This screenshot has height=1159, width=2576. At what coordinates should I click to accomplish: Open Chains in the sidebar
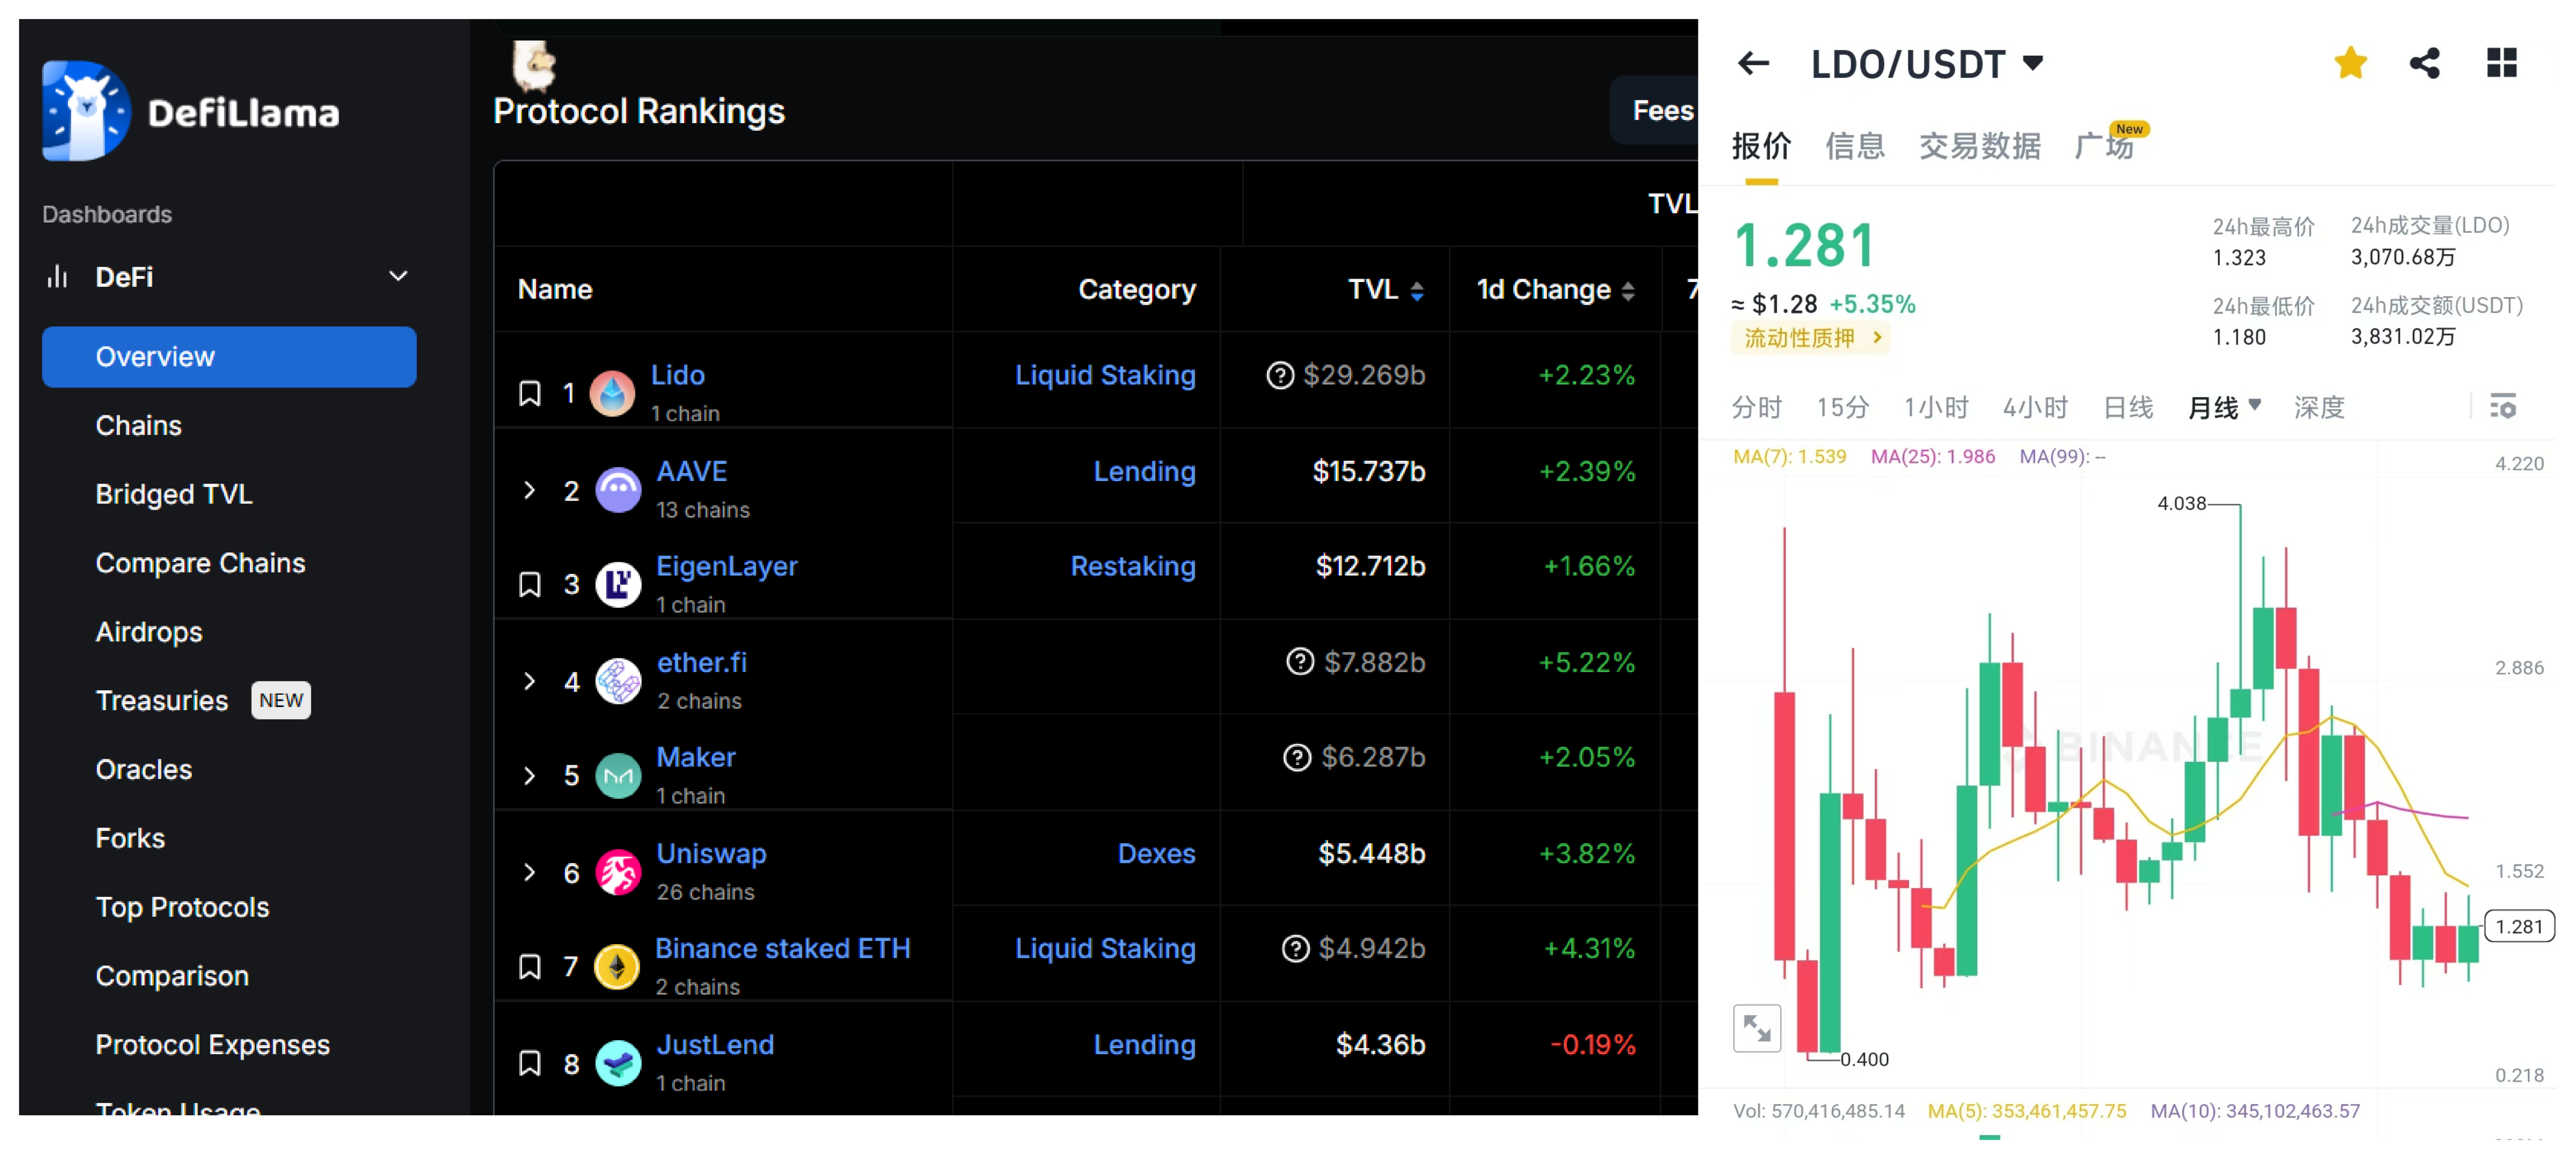(138, 426)
